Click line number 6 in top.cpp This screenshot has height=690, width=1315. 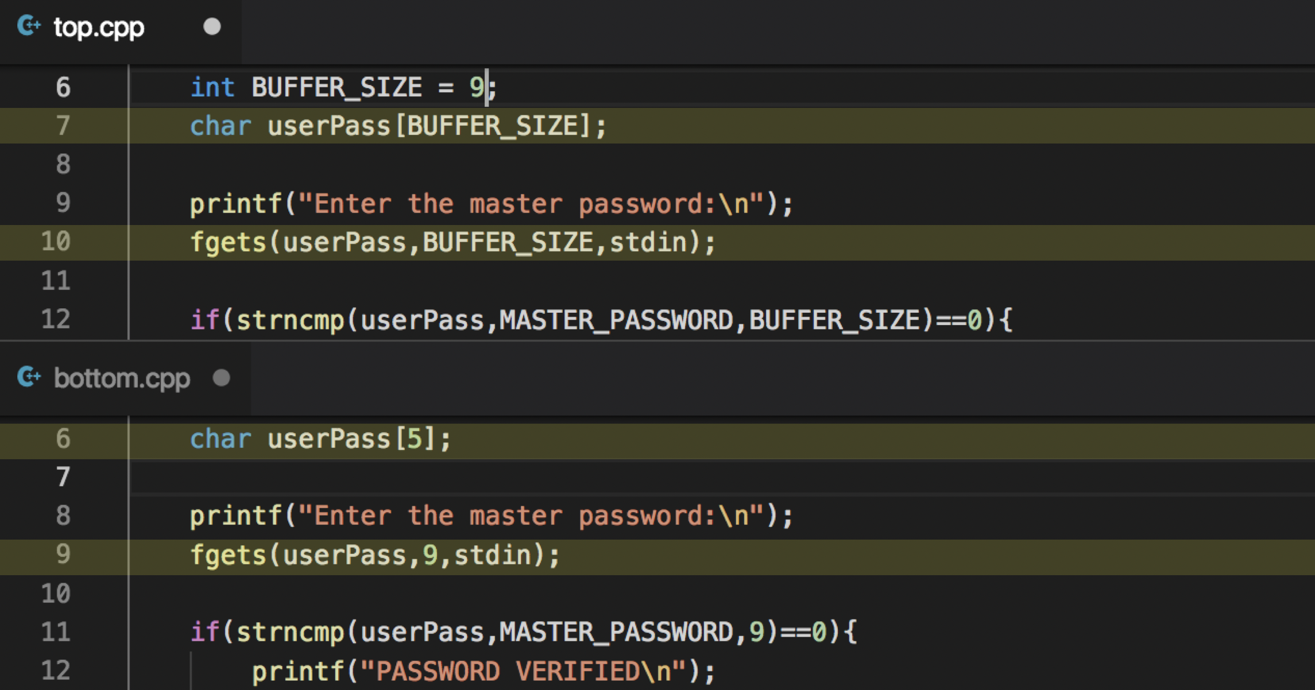tap(62, 87)
